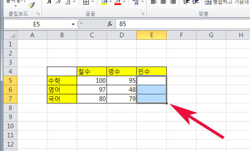Select row 6 header
This screenshot has height=151, width=250.
tap(10, 90)
